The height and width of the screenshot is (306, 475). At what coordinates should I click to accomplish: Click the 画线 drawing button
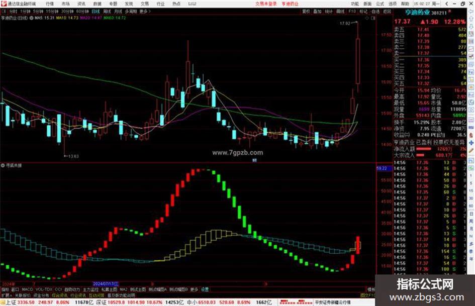coord(340,11)
